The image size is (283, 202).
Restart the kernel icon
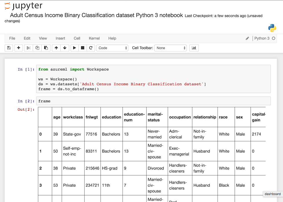click(91, 48)
